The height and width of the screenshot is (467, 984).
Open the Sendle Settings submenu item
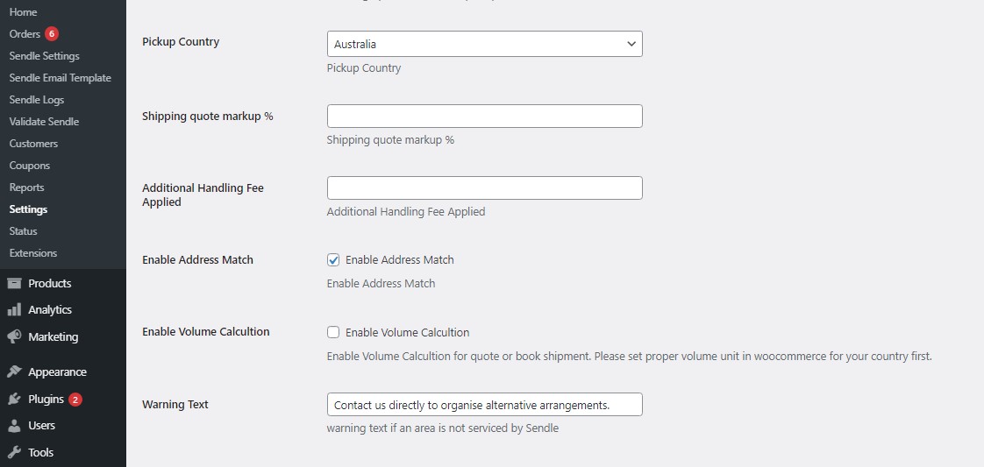click(44, 56)
